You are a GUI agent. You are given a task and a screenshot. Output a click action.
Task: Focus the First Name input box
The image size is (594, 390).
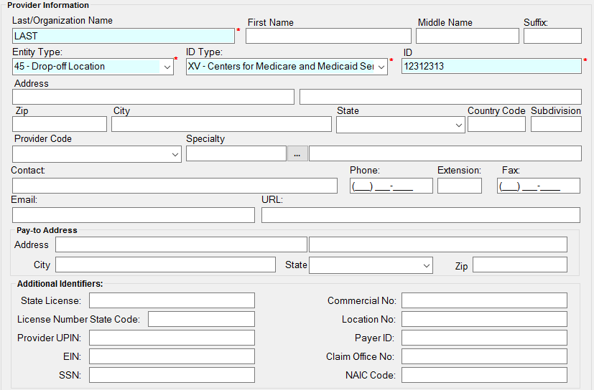point(328,36)
